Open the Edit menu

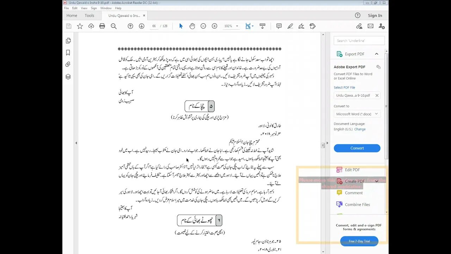[75, 8]
